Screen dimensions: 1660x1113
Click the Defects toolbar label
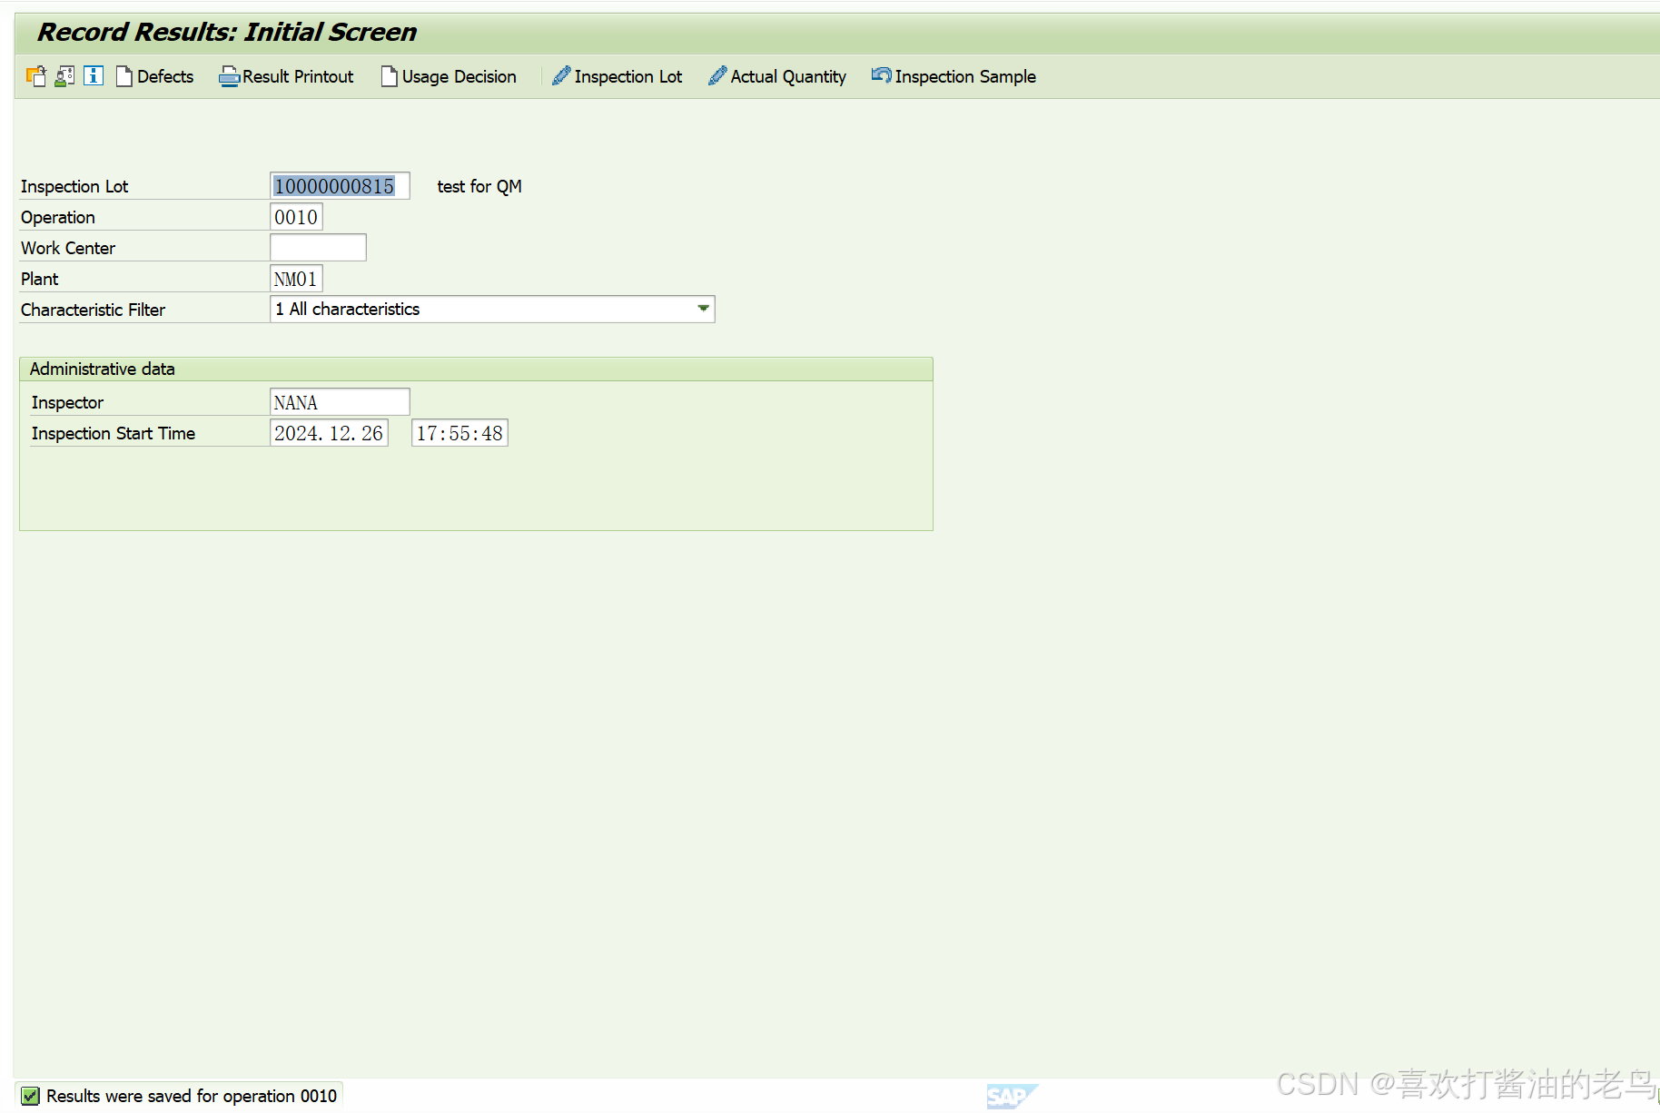coord(165,76)
